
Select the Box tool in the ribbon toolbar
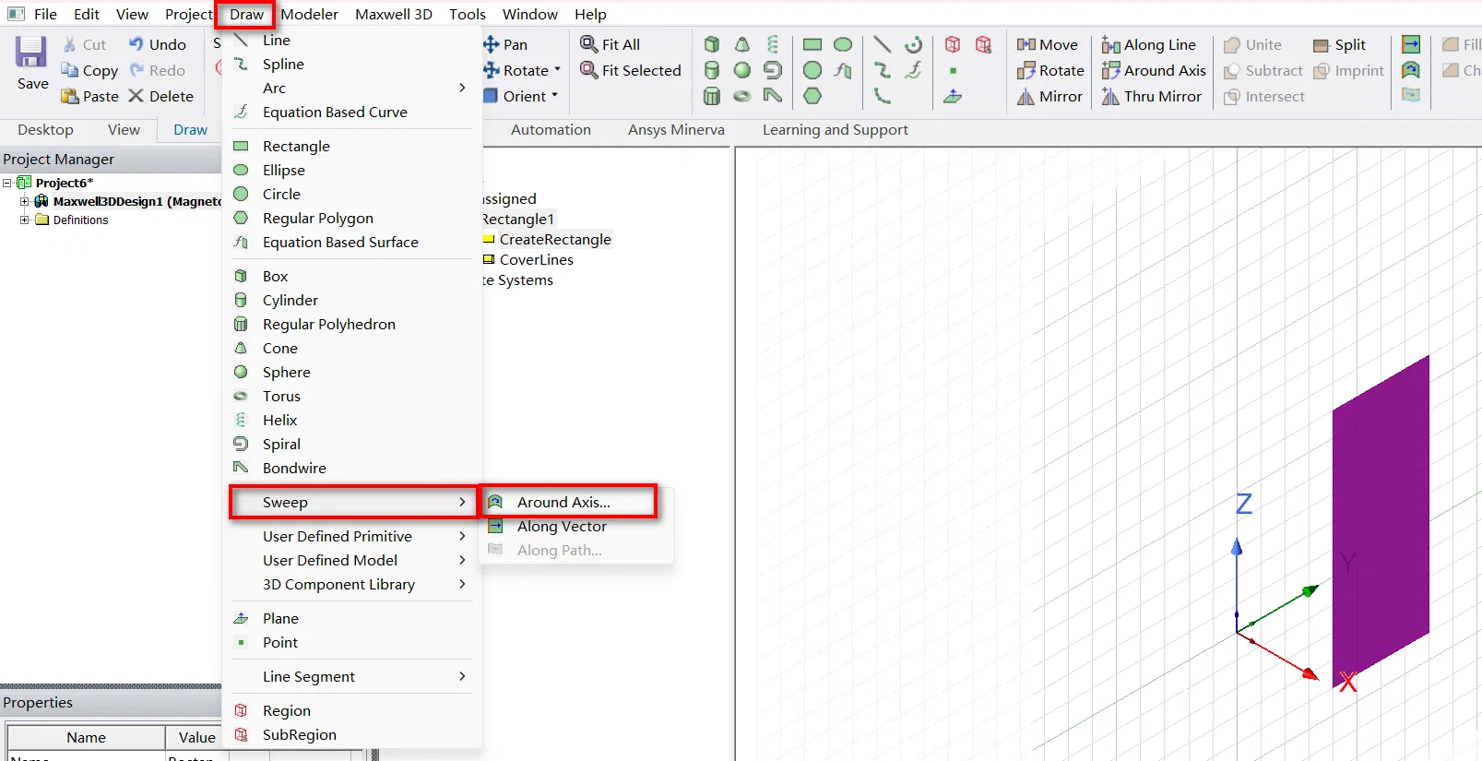(x=711, y=44)
